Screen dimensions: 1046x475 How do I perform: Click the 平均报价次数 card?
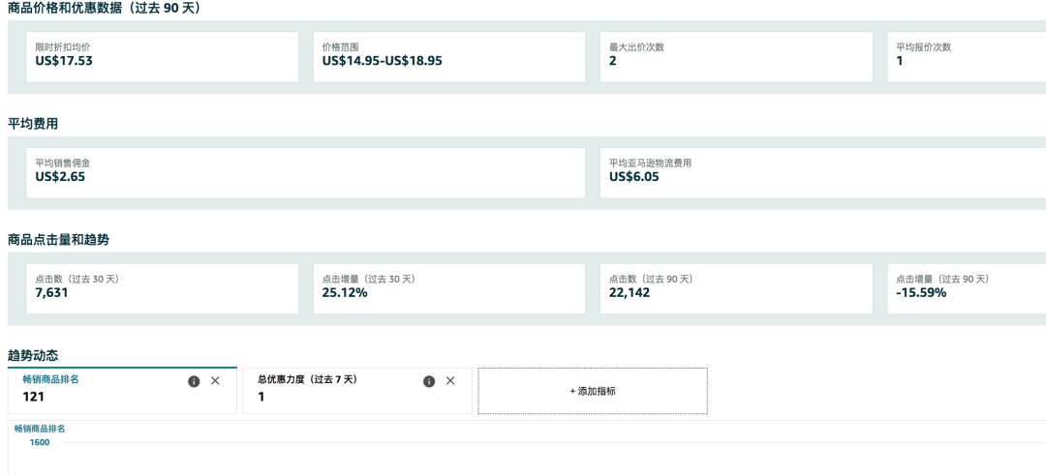click(967, 57)
